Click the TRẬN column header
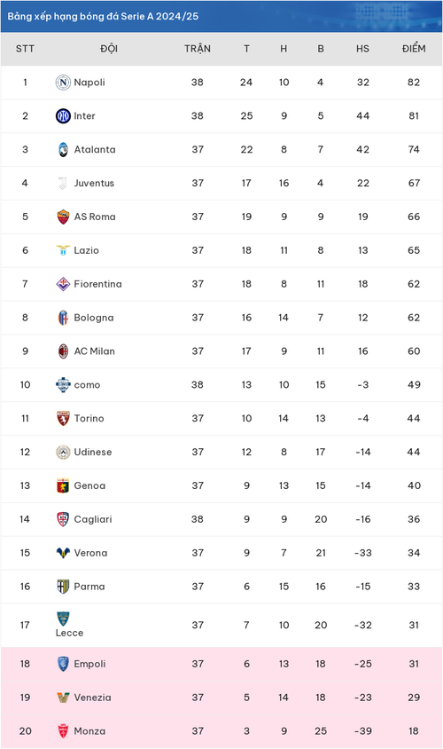Viewport: 443px width, 749px height. tap(198, 49)
